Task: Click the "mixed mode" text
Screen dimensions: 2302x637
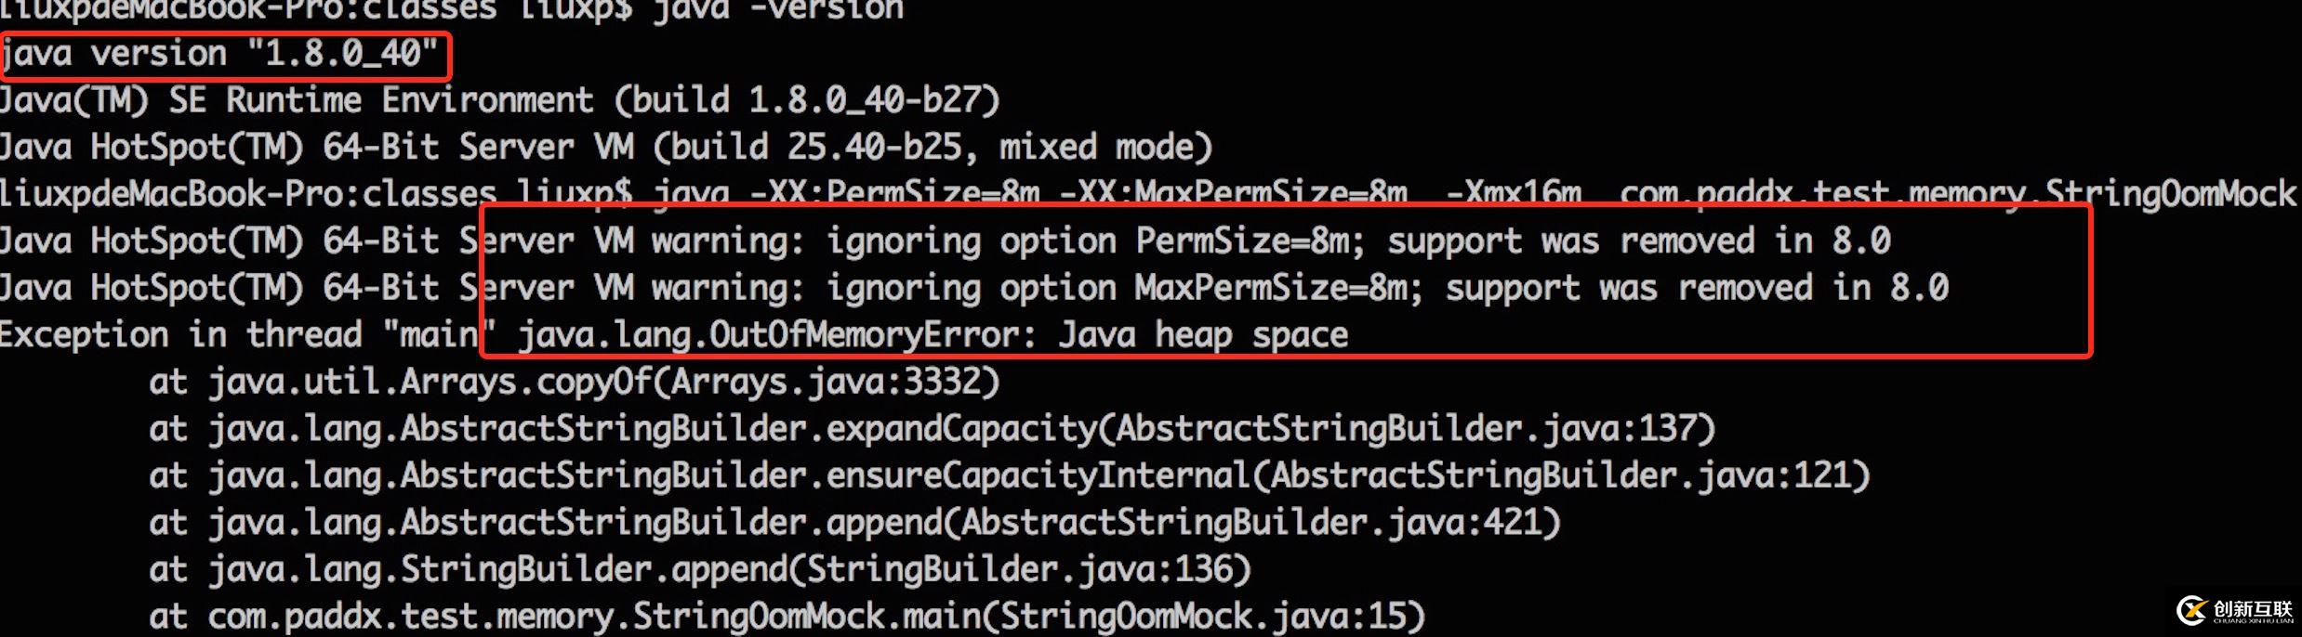Action: [1105, 147]
